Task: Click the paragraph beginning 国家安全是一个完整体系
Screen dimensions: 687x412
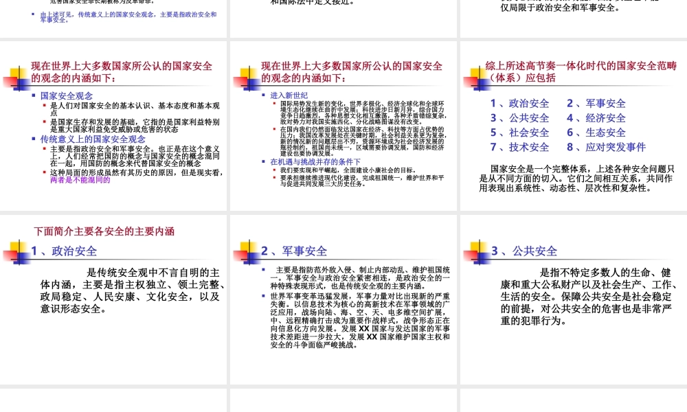Action: click(x=570, y=177)
